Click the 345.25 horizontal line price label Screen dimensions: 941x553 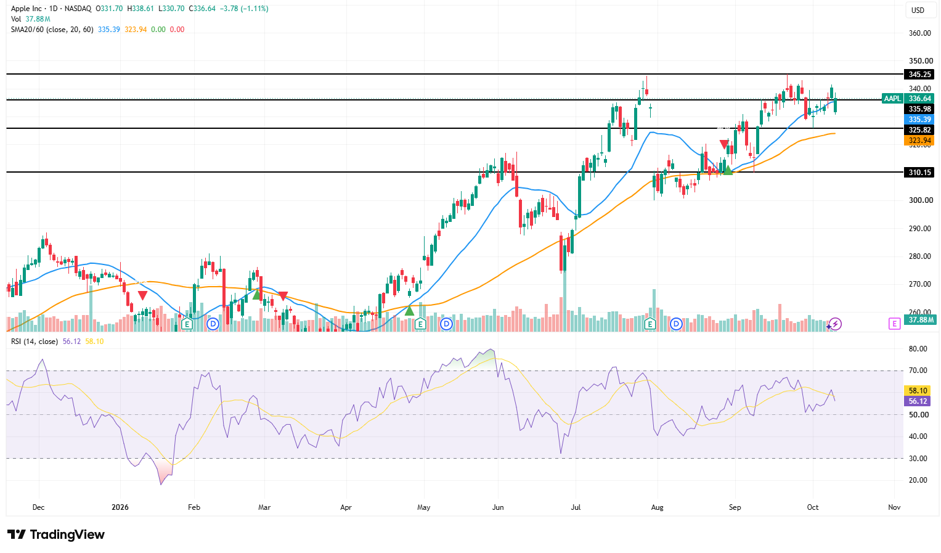(x=919, y=75)
